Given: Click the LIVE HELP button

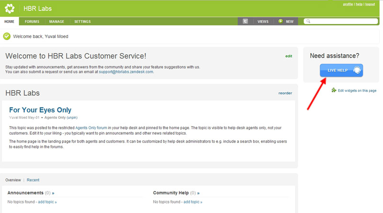Looking at the screenshot, I should pyautogui.click(x=341, y=70).
